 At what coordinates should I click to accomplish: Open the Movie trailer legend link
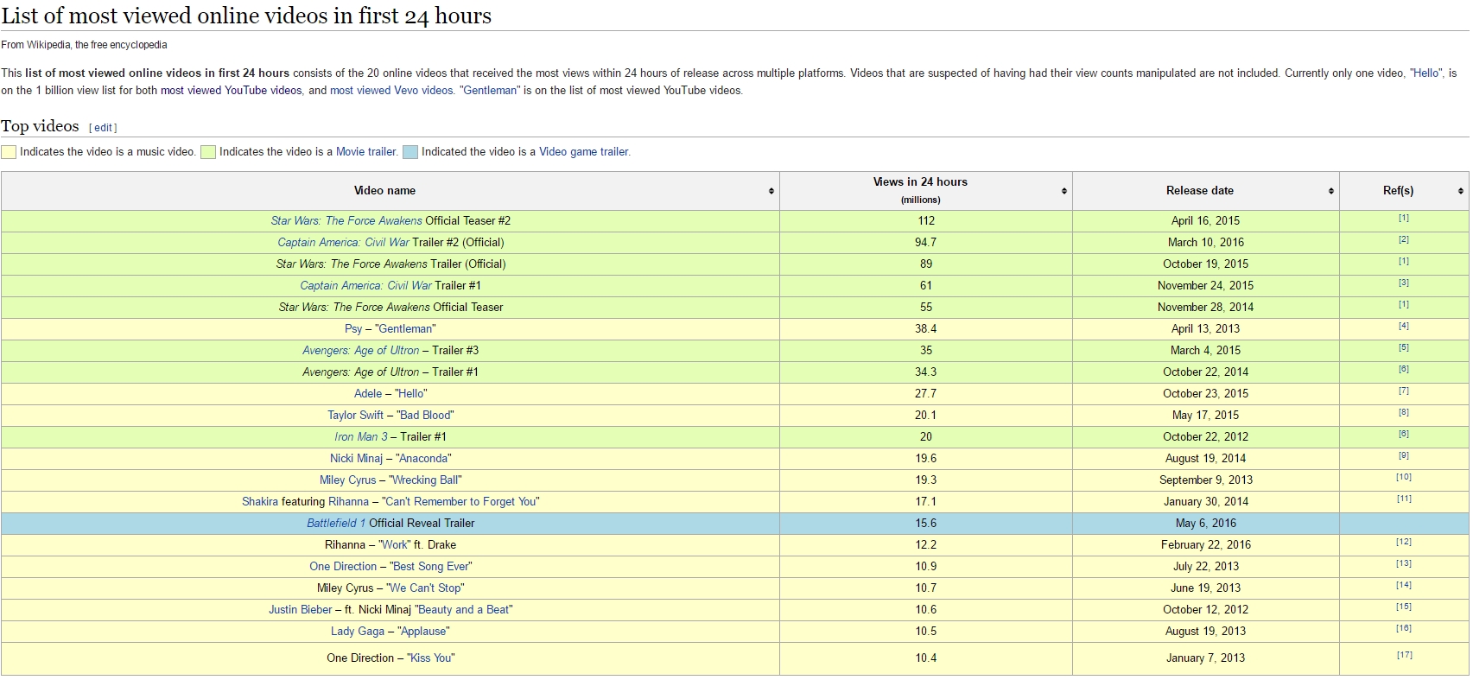tap(366, 152)
